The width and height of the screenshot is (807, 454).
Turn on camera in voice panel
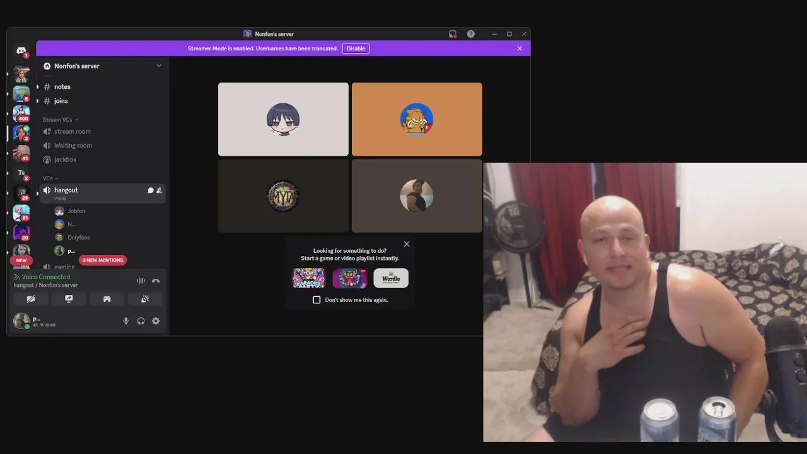point(31,299)
